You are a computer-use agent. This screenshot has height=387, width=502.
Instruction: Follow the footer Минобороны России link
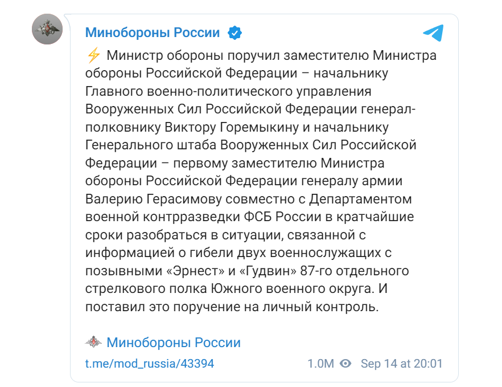point(174,343)
